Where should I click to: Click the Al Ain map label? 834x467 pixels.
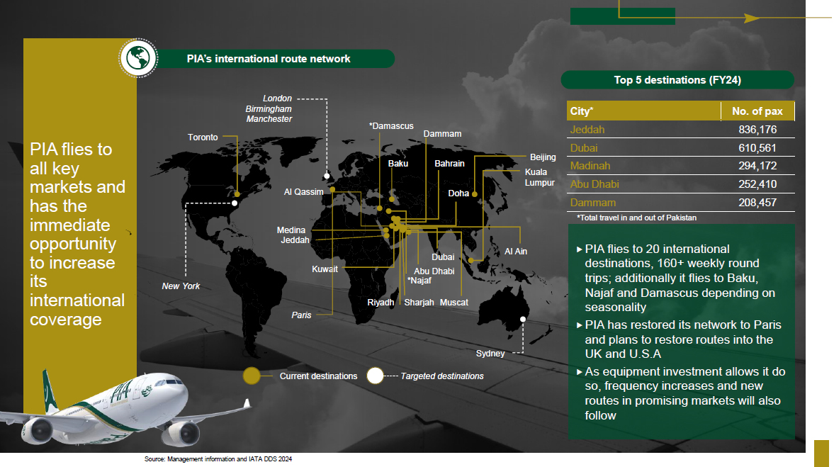(x=515, y=251)
